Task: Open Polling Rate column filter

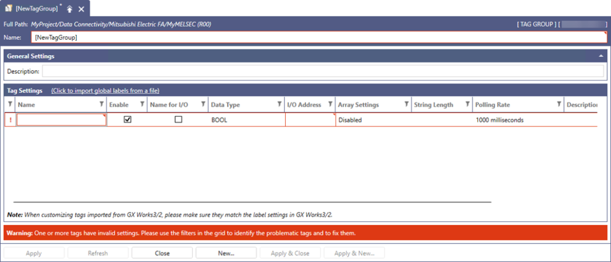Action: pyautogui.click(x=559, y=105)
